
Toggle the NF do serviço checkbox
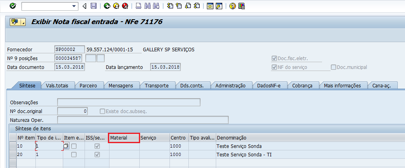pos(274,67)
